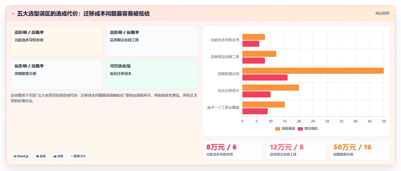Click the red bar for 功能贪多导致弃用
The width and height of the screenshot is (401, 171).
pyautogui.click(x=251, y=44)
